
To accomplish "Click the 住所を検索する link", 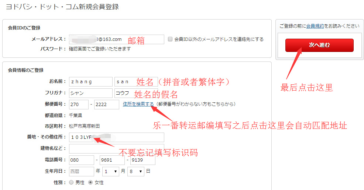I will pos(138,104).
